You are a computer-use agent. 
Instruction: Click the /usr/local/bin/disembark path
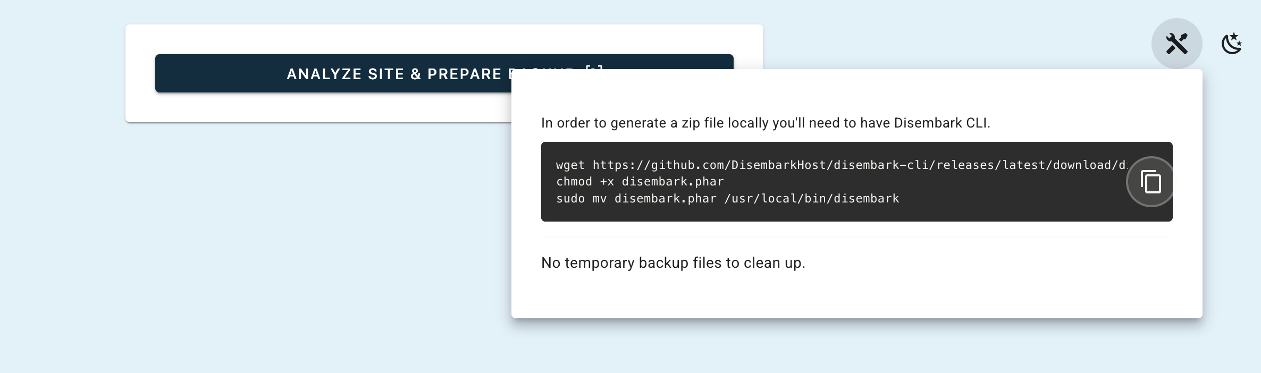click(811, 199)
